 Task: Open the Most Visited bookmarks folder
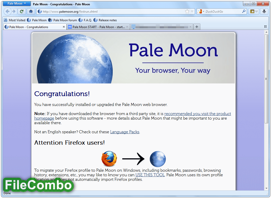tap(14, 20)
